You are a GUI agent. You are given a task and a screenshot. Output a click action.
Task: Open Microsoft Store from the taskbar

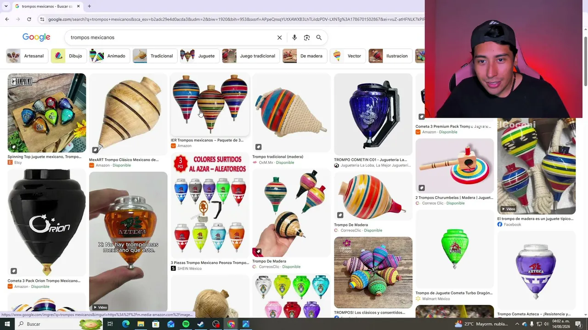click(156, 324)
